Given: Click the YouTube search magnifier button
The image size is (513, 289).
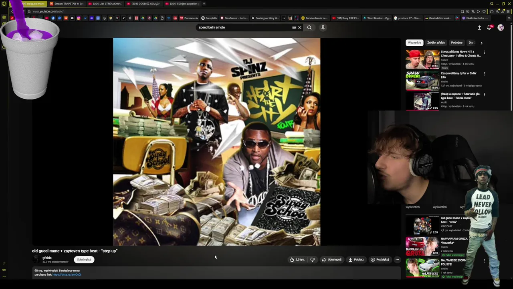Looking at the screenshot, I should coord(309,27).
